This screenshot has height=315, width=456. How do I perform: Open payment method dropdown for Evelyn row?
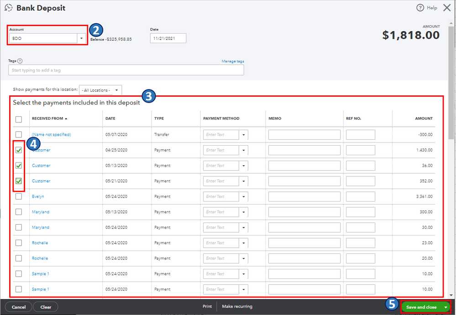click(x=243, y=196)
